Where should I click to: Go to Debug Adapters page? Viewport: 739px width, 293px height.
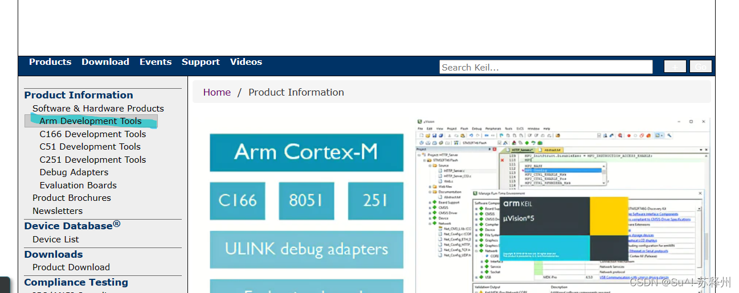click(x=74, y=172)
